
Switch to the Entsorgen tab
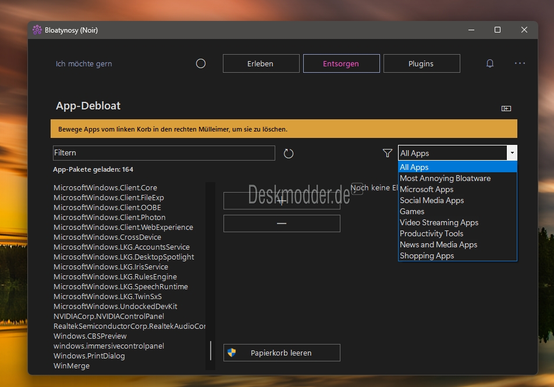[341, 63]
